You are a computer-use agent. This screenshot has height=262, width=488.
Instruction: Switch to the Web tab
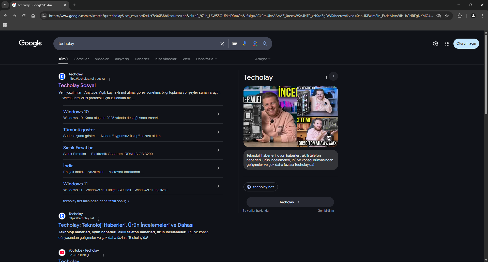click(x=186, y=59)
